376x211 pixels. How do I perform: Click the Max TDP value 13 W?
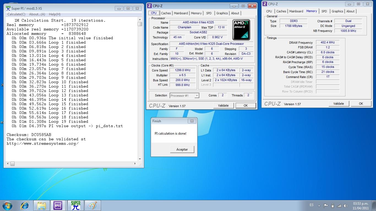[x=221, y=27]
